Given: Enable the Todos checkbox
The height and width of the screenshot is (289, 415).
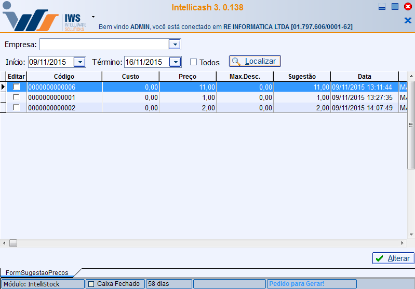Looking at the screenshot, I should tap(193, 62).
